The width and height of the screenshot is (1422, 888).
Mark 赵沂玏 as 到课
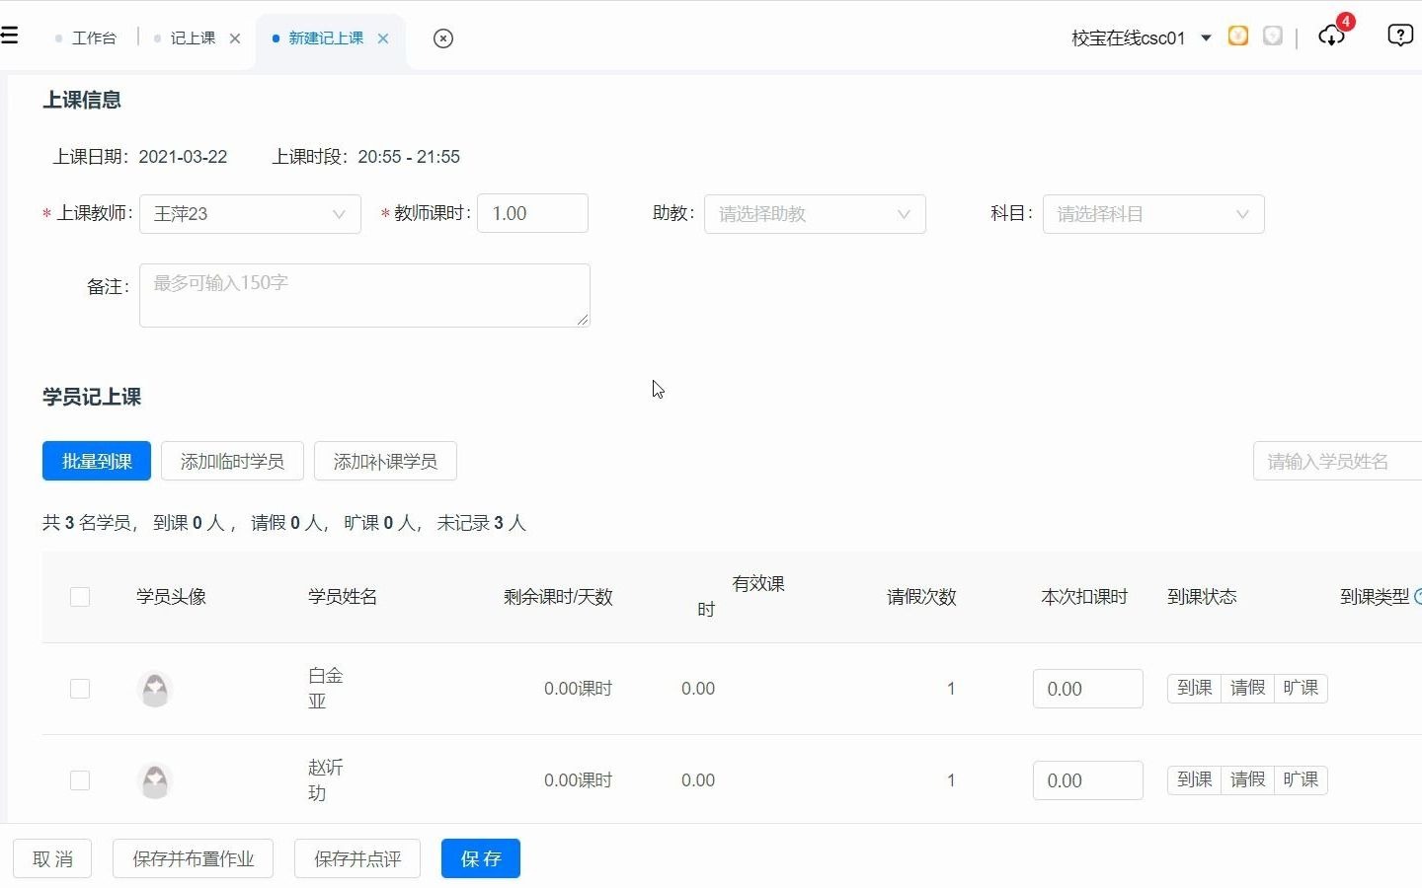(1195, 779)
